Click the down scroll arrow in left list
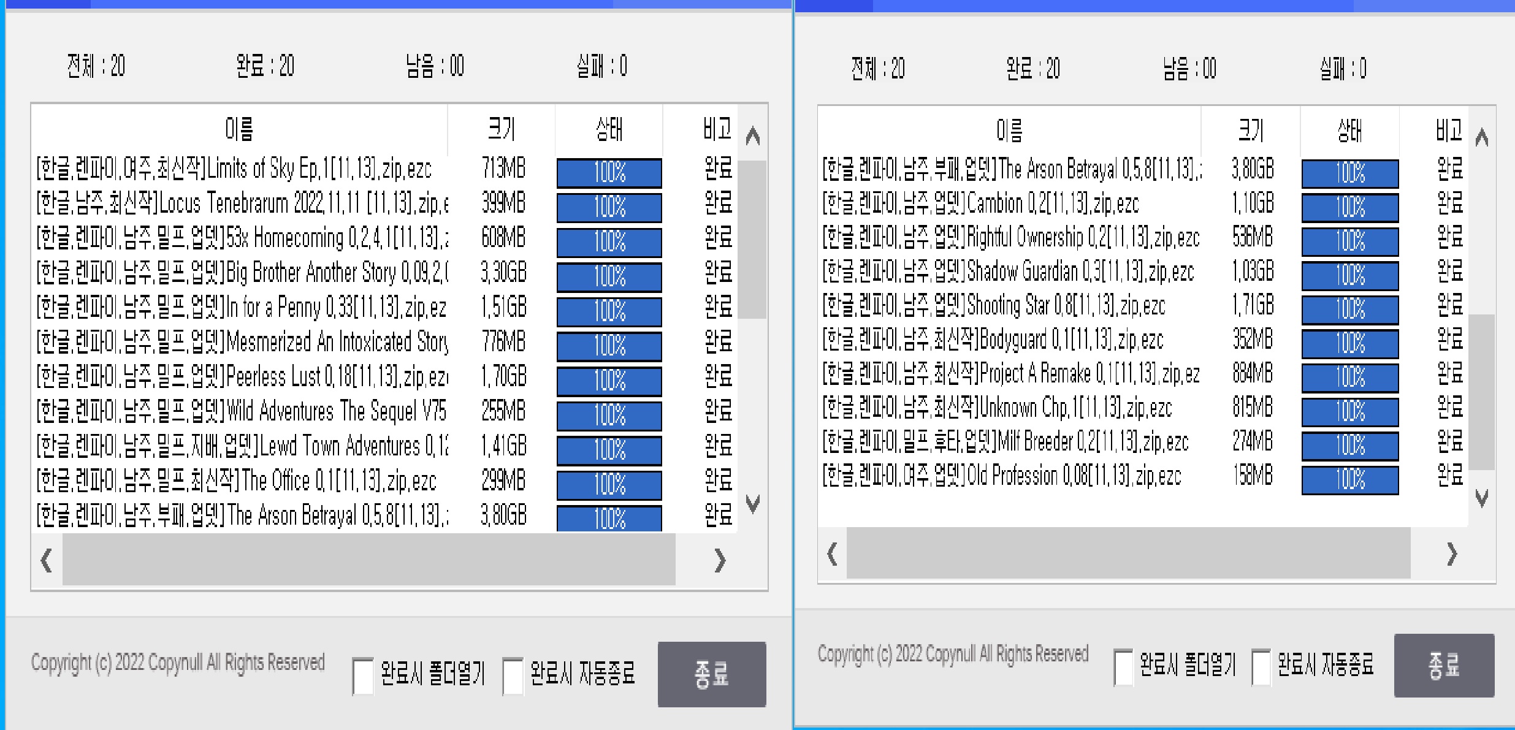Screen dimensions: 1515x730 [x=753, y=503]
